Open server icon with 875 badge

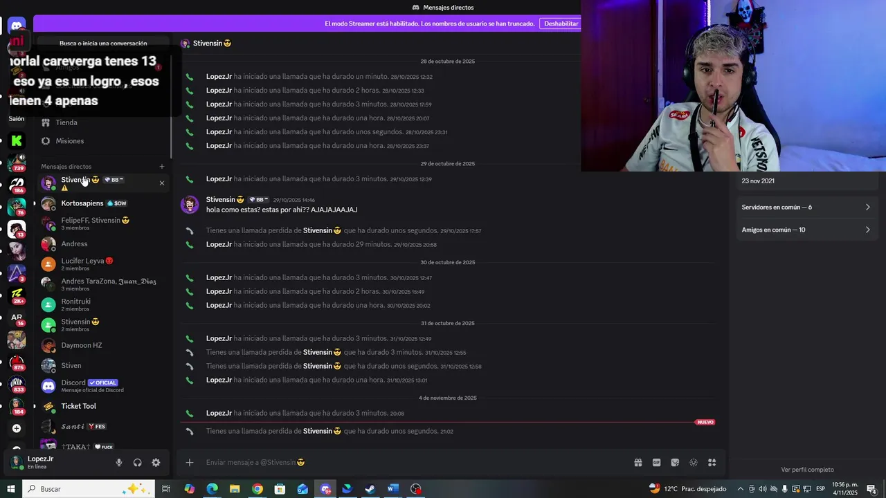(x=17, y=362)
